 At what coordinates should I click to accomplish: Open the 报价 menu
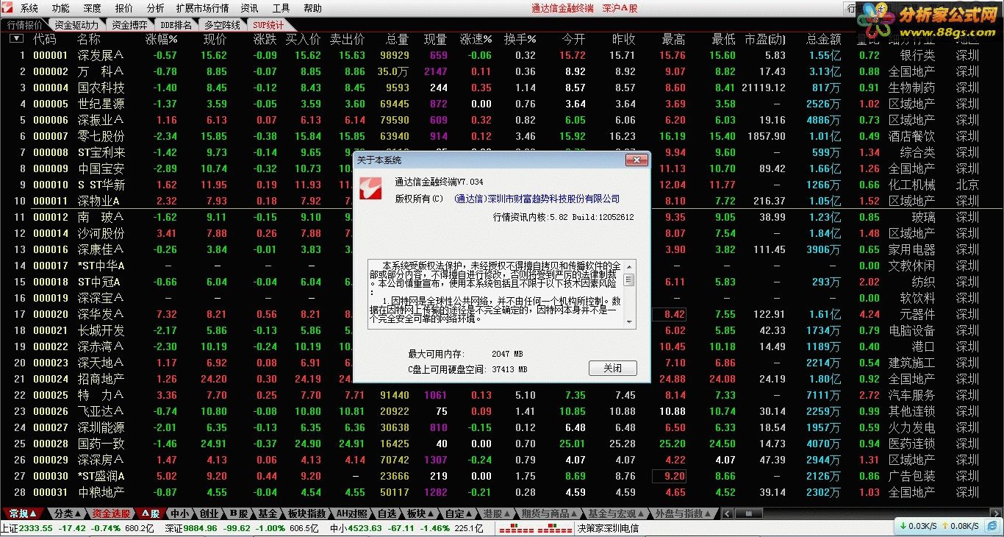(x=124, y=9)
